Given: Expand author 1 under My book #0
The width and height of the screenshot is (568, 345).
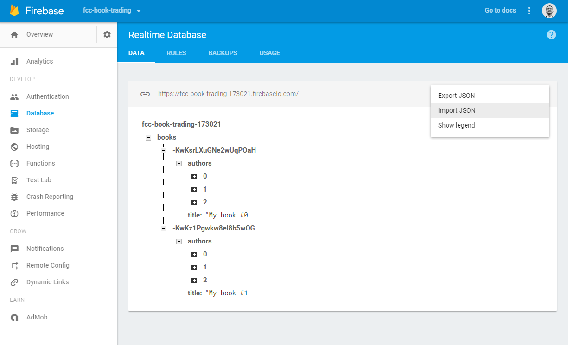Looking at the screenshot, I should pos(194,190).
